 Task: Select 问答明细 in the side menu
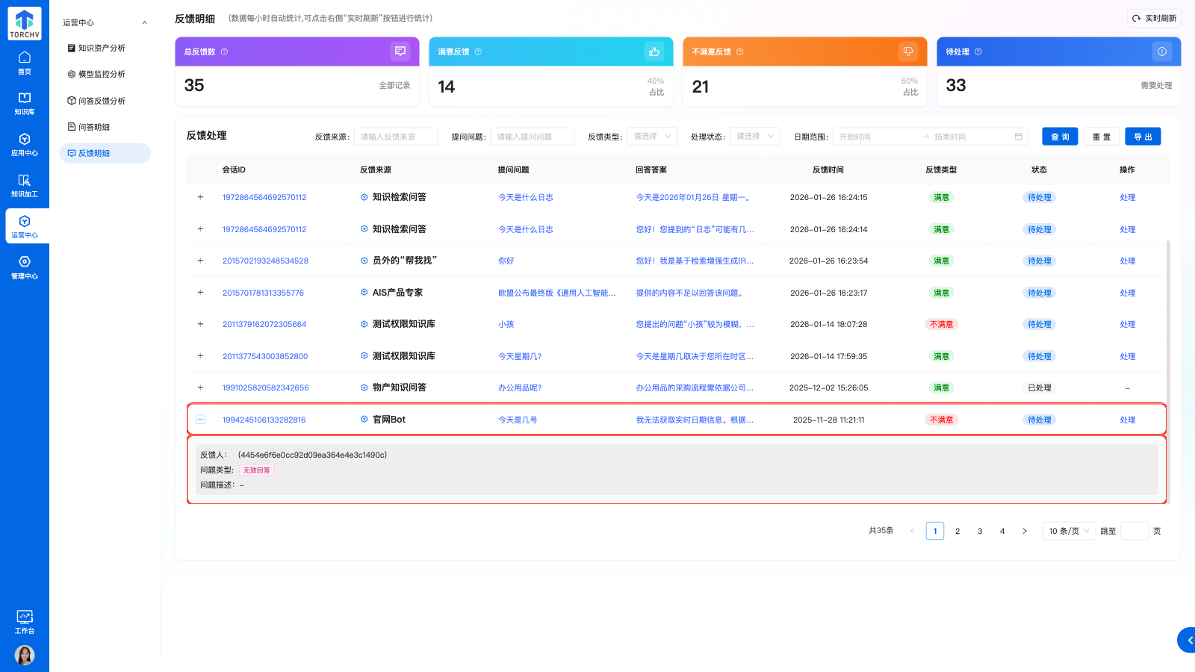94,127
